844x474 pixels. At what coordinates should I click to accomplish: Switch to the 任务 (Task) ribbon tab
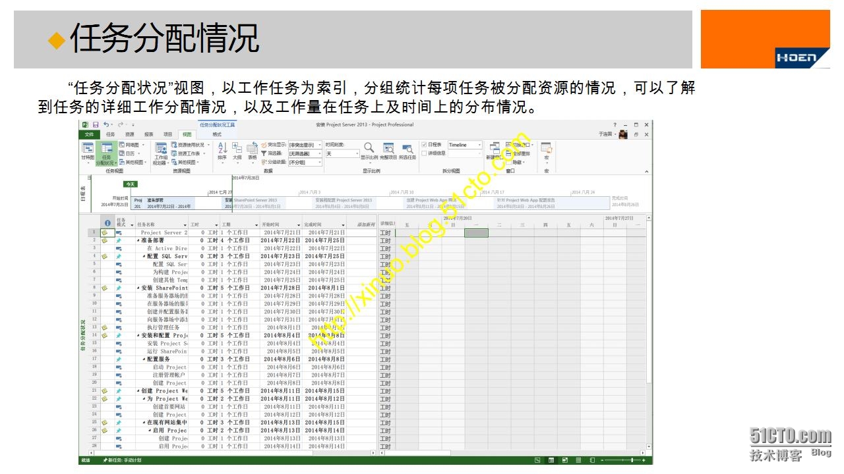(x=110, y=134)
